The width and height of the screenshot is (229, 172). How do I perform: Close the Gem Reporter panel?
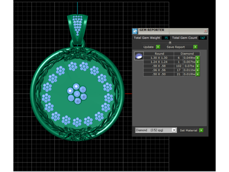pyautogui.click(x=206, y=31)
